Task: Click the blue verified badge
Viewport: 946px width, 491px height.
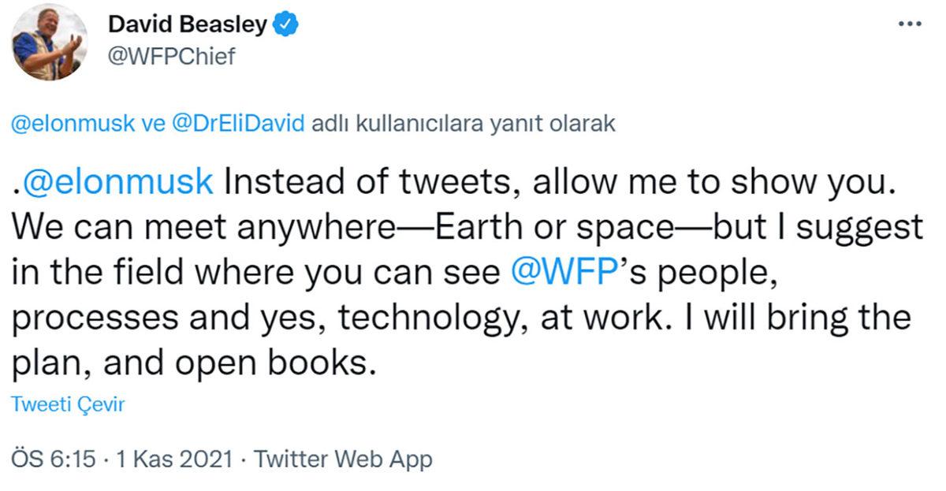Action: tap(285, 26)
